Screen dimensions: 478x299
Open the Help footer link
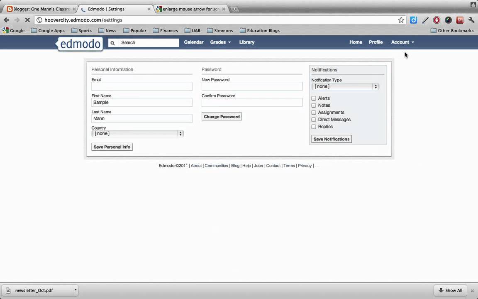pyautogui.click(x=246, y=166)
